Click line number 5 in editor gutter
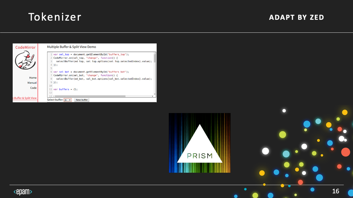Screen dimensions: 353x198 [x=51, y=68]
